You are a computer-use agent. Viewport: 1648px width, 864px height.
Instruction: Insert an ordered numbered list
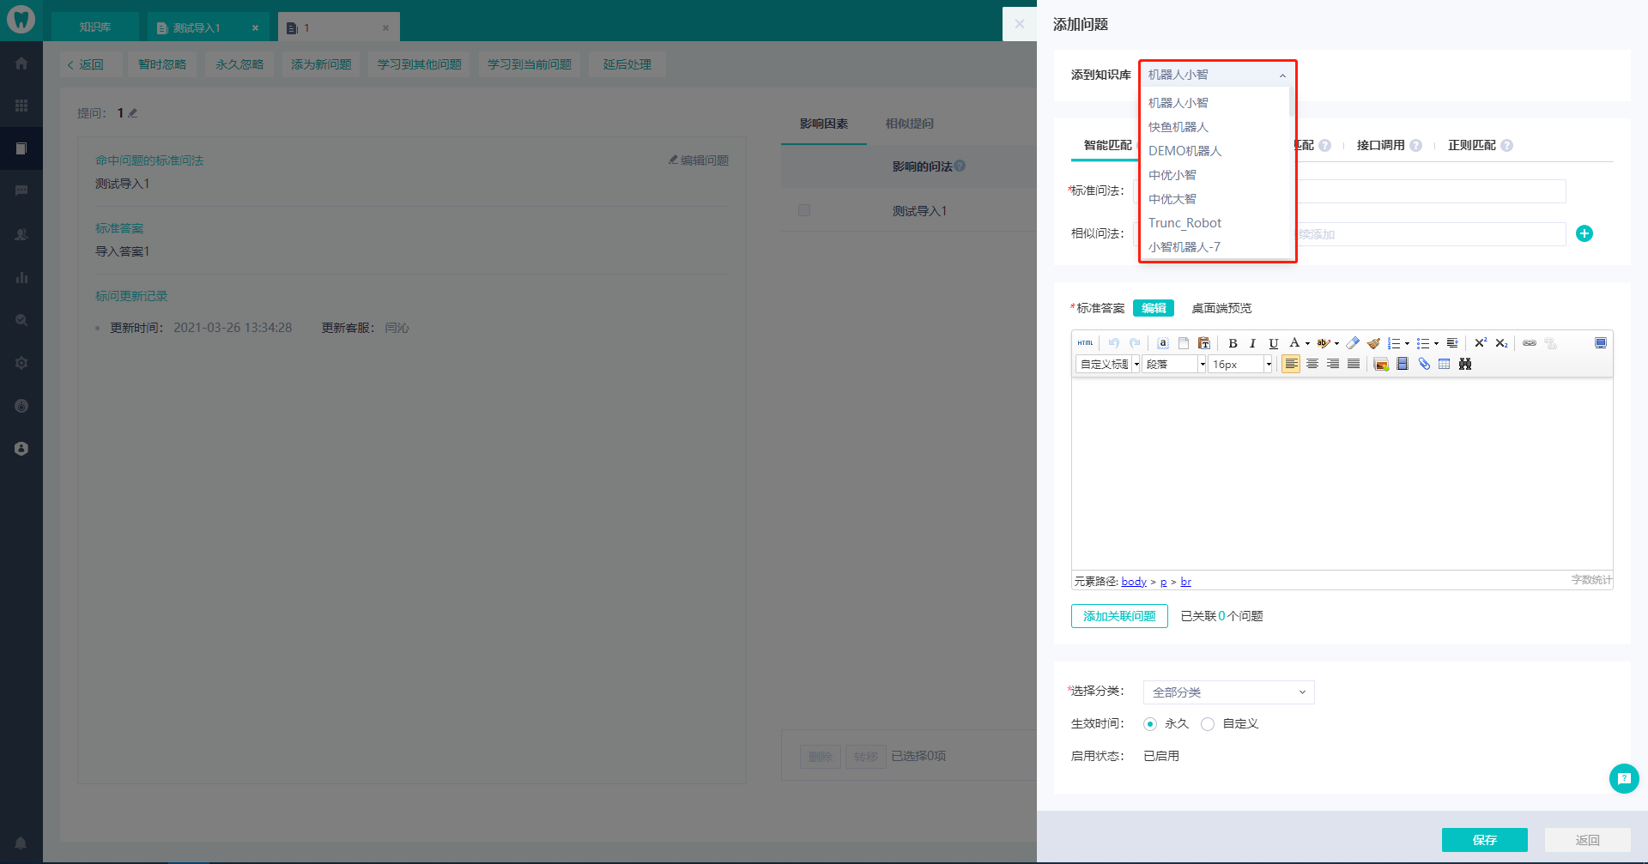pyautogui.click(x=1394, y=343)
